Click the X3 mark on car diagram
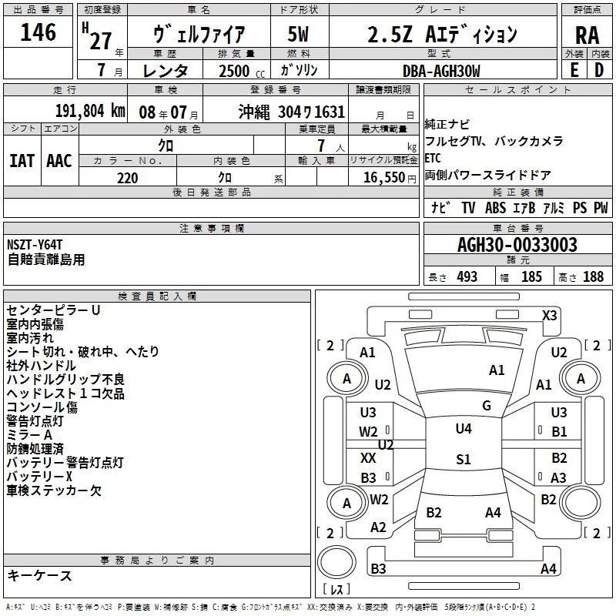 point(549,316)
